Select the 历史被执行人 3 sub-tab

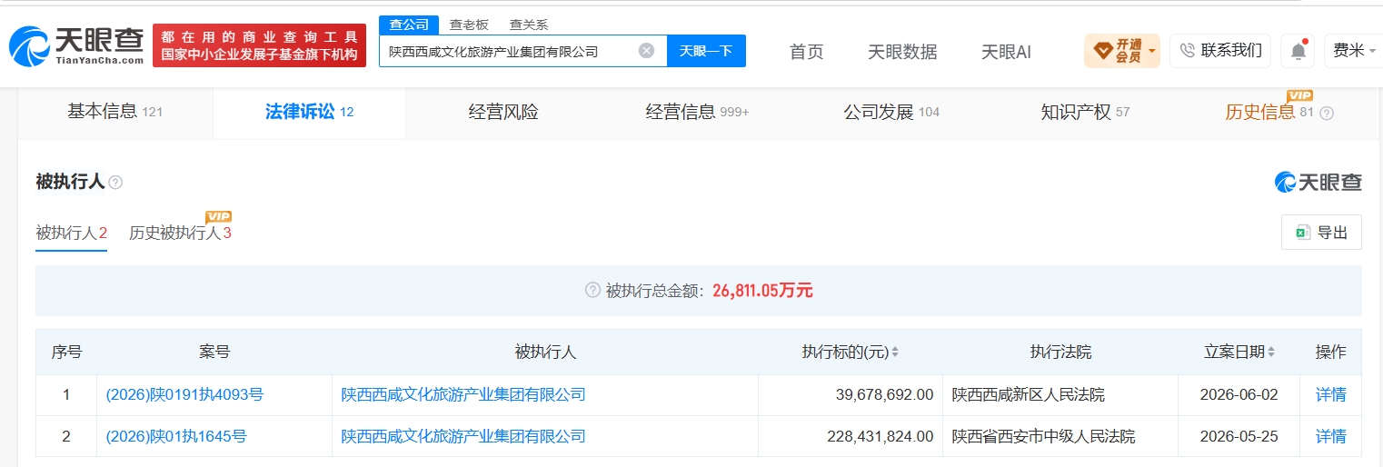[180, 233]
